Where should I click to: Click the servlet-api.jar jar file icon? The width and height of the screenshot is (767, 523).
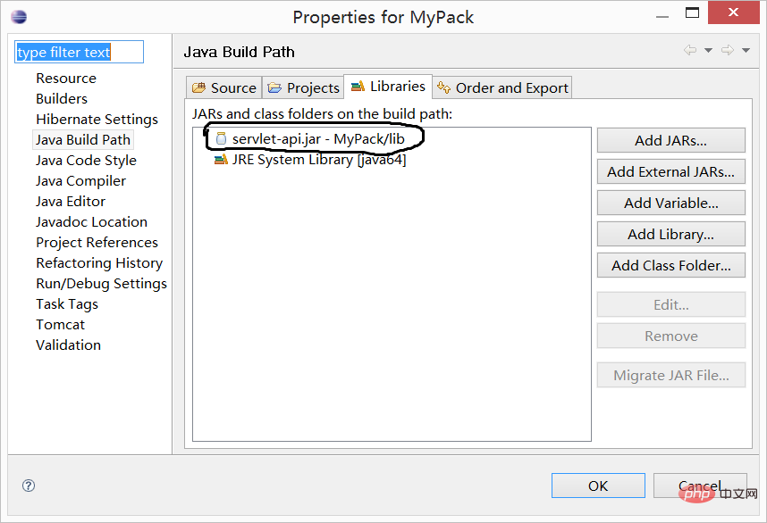tap(221, 139)
